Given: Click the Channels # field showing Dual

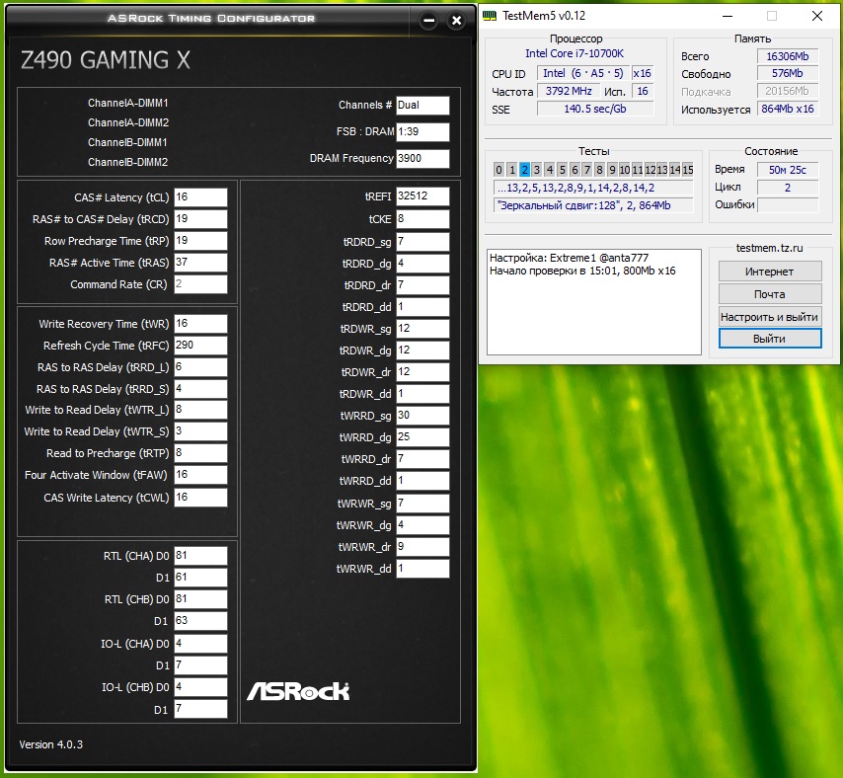Looking at the screenshot, I should pos(422,106).
